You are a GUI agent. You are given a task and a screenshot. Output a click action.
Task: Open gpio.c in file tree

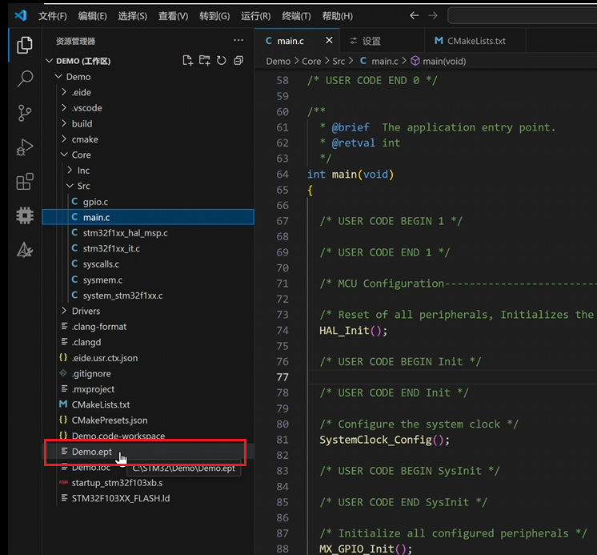pyautogui.click(x=95, y=202)
